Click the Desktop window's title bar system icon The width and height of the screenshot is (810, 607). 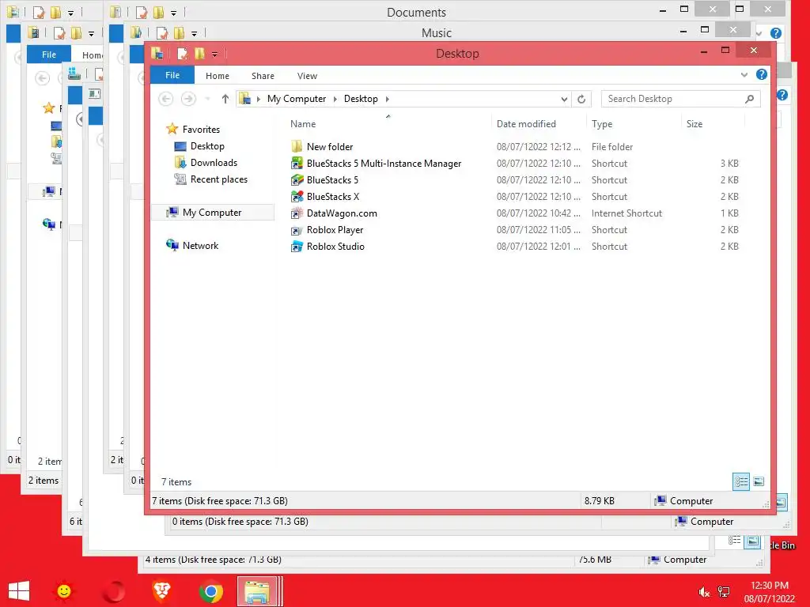[x=157, y=53]
